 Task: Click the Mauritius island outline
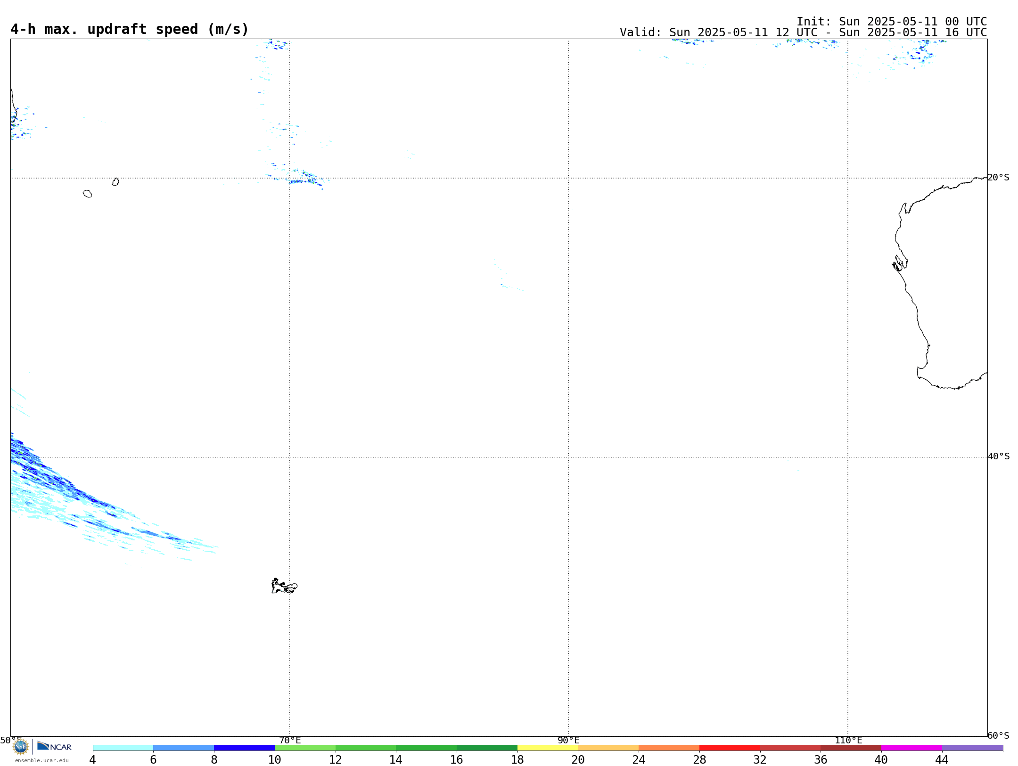click(115, 182)
